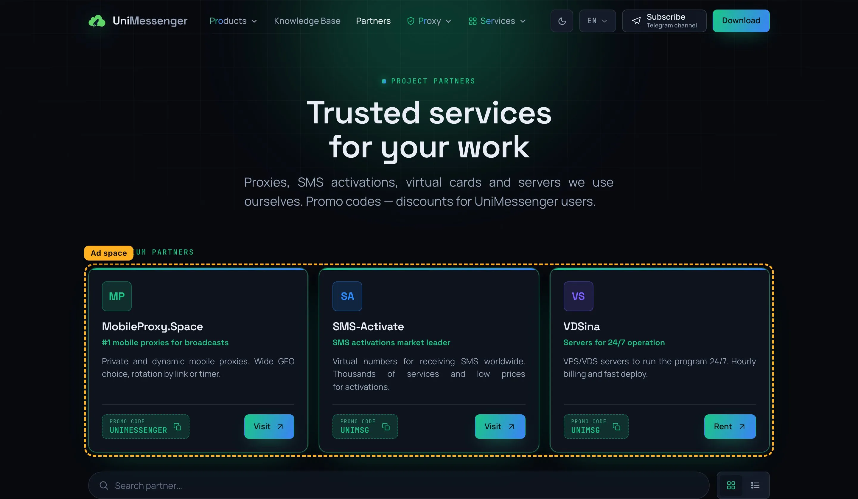Switch to list view layout

tap(755, 485)
